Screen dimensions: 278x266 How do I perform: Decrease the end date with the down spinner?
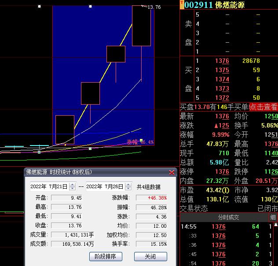(x=128, y=188)
